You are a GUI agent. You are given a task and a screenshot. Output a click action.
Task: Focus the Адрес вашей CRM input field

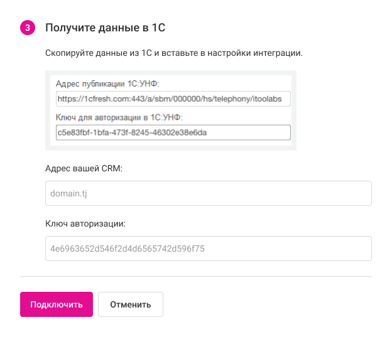pos(208,193)
